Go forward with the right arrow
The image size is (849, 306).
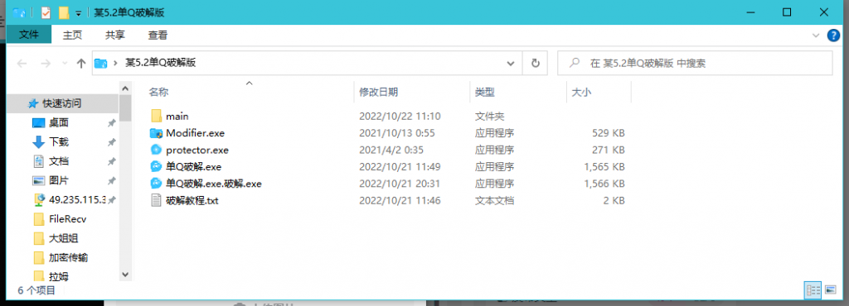click(46, 64)
